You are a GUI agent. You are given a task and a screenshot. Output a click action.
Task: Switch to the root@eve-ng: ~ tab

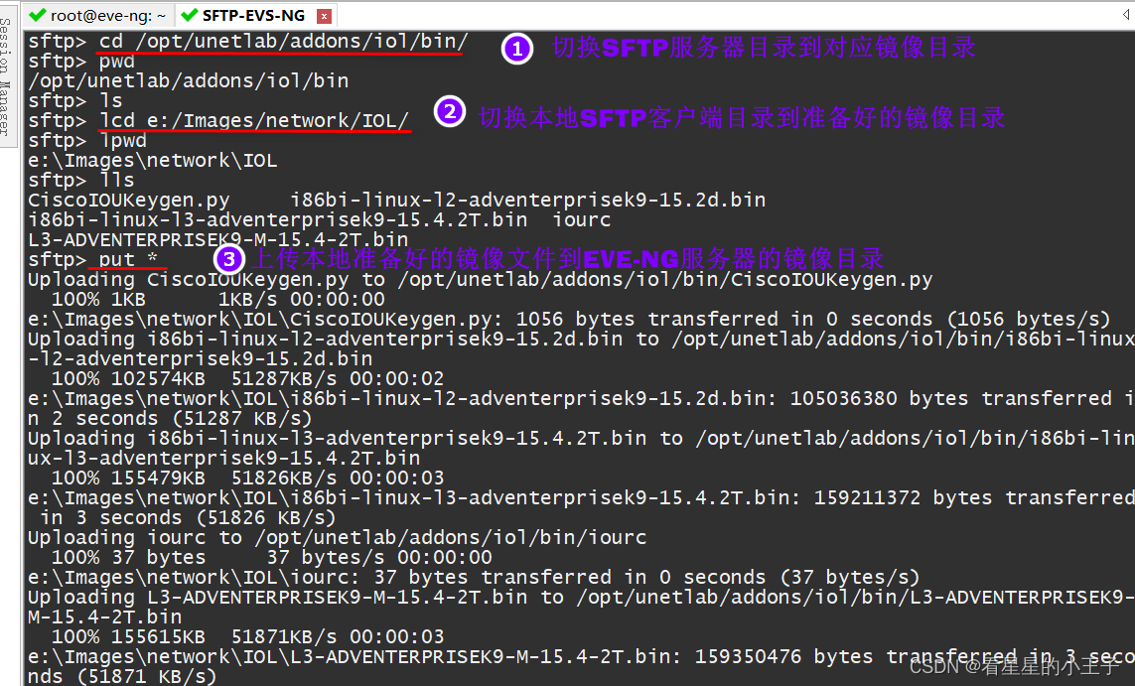click(97, 15)
